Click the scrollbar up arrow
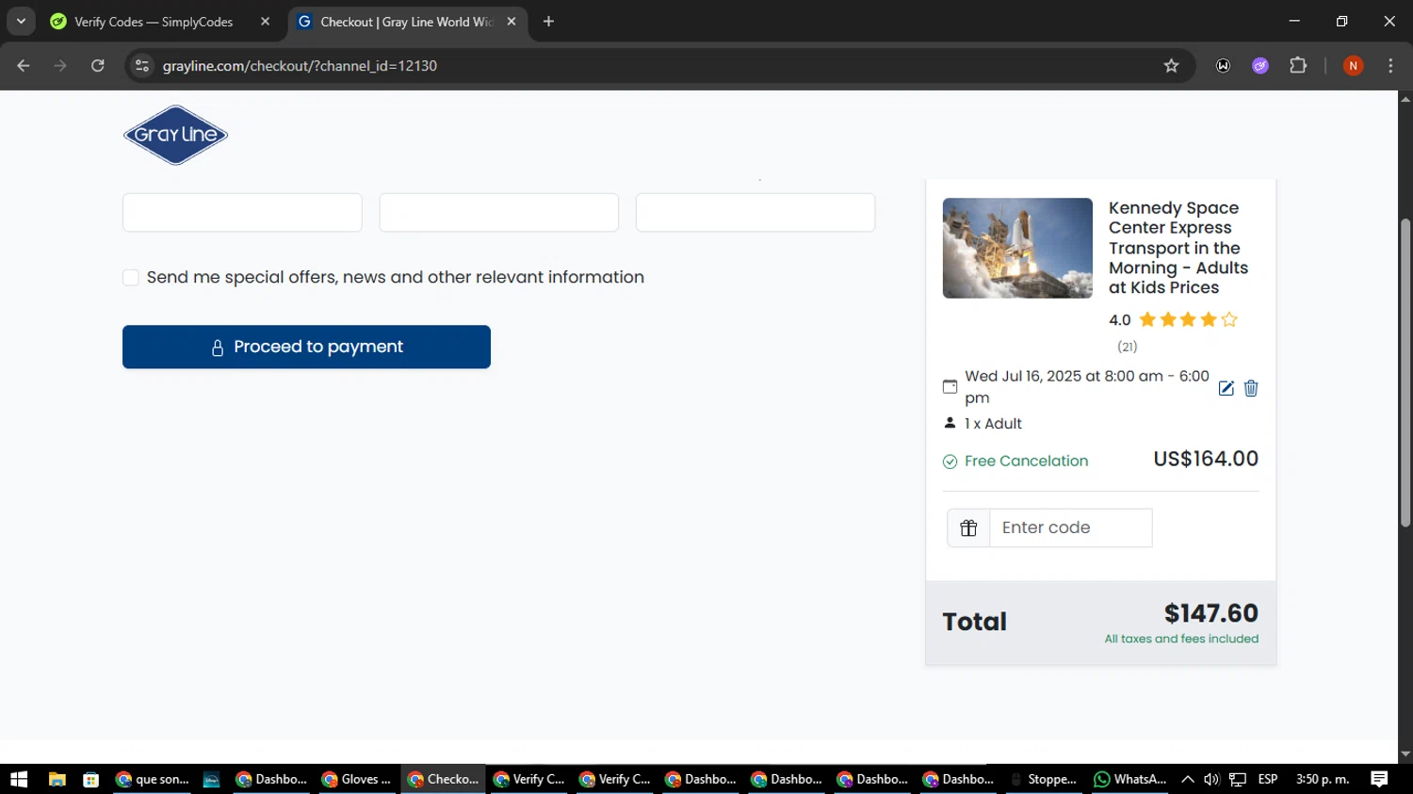 click(1405, 98)
